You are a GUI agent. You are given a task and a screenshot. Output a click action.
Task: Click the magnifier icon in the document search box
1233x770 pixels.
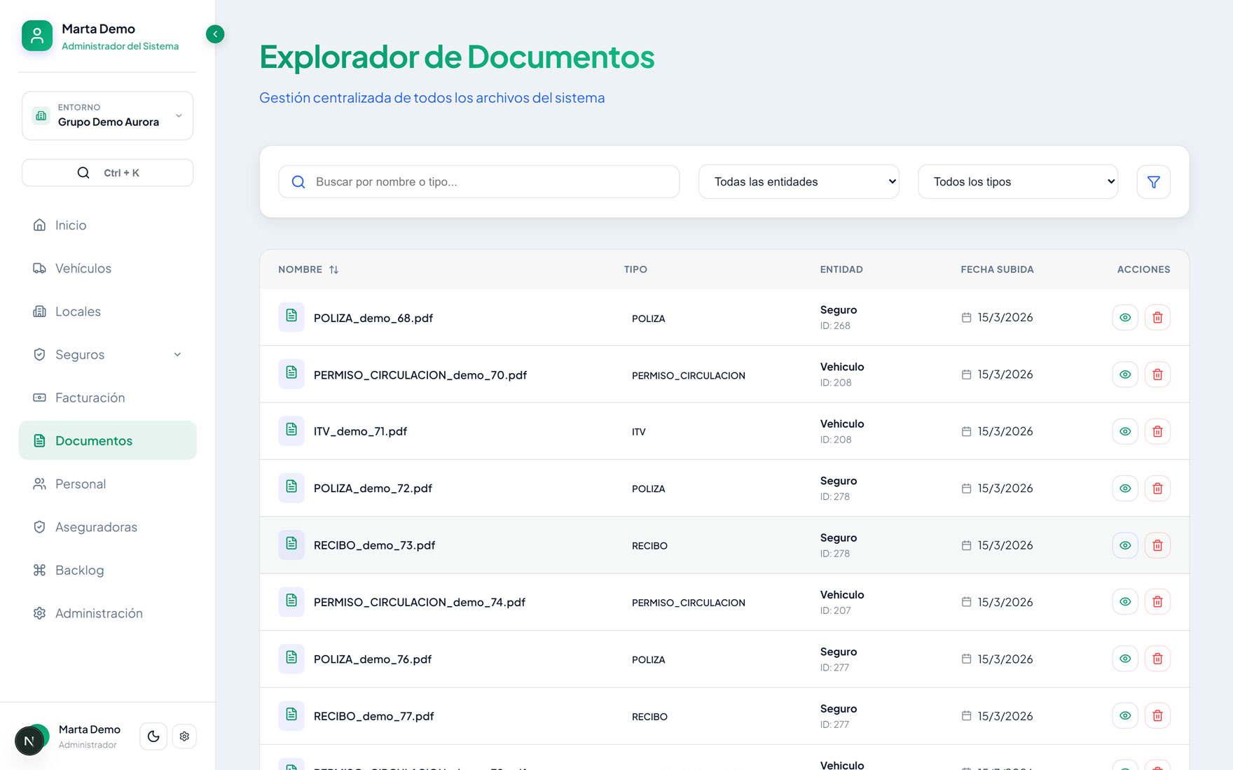pyautogui.click(x=298, y=182)
